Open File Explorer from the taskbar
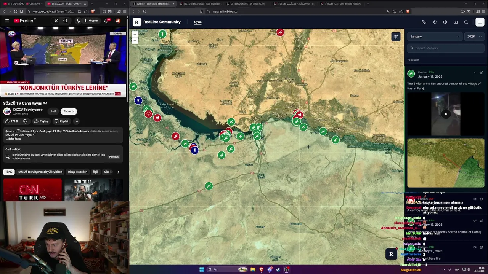This screenshot has height=274, width=488. pos(253,269)
